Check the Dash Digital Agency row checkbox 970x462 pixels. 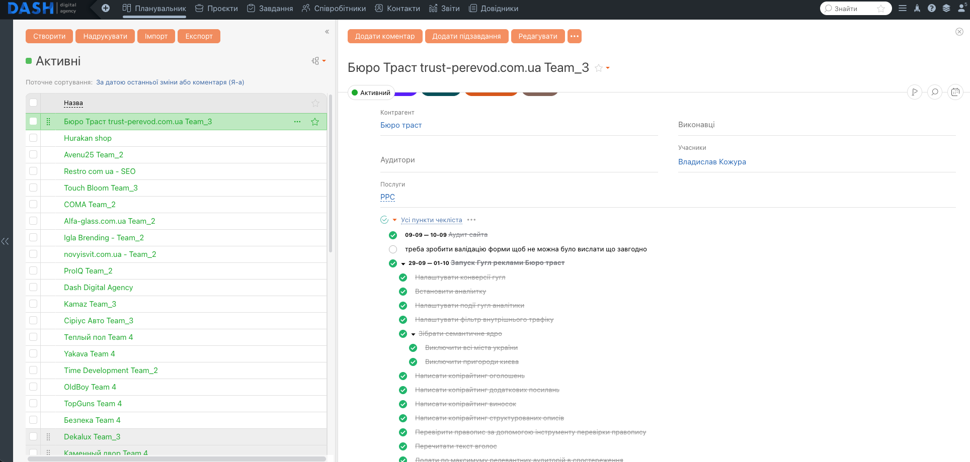(x=33, y=287)
